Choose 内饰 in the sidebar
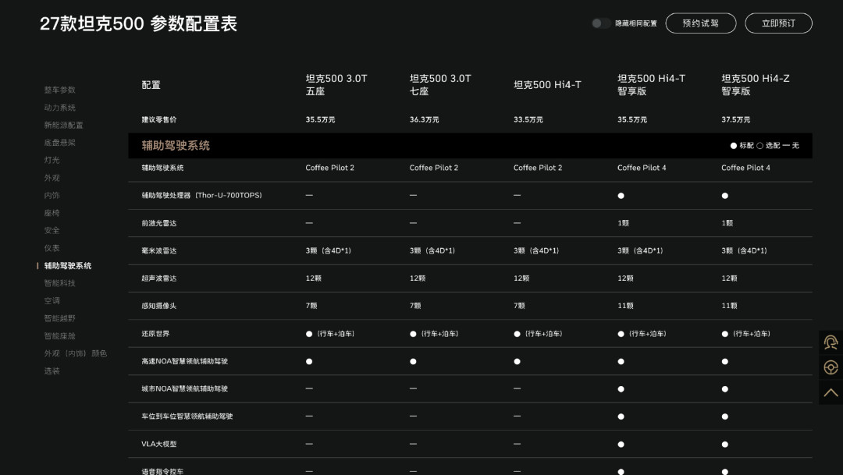Screen dimensions: 843x475 pos(52,195)
